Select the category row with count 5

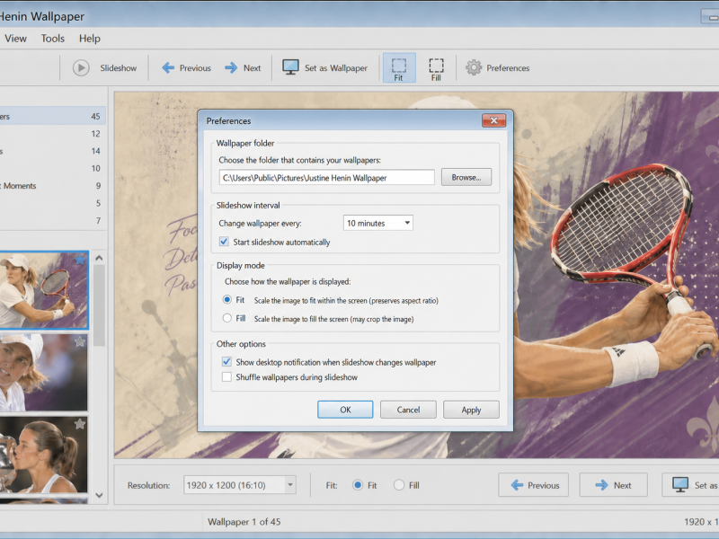coord(52,203)
